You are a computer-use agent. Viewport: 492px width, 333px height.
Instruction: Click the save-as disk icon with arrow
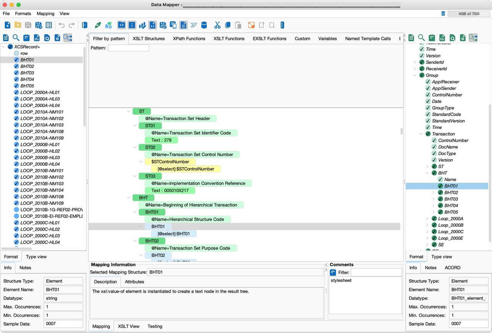[38, 25]
